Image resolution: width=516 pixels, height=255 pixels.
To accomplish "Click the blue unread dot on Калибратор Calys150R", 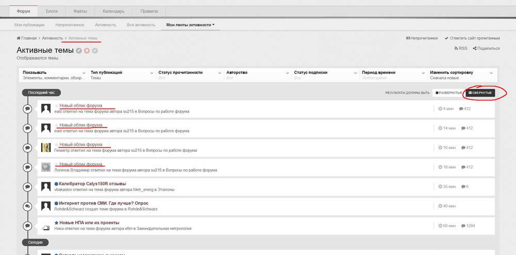I will [56, 184].
